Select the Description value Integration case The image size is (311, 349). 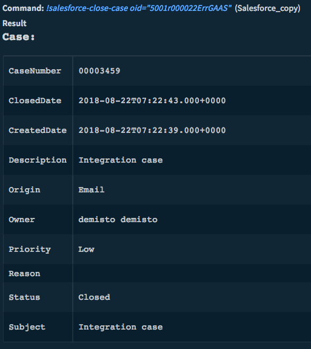121,160
